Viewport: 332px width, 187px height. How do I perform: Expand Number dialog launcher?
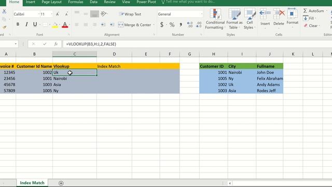coord(201,35)
